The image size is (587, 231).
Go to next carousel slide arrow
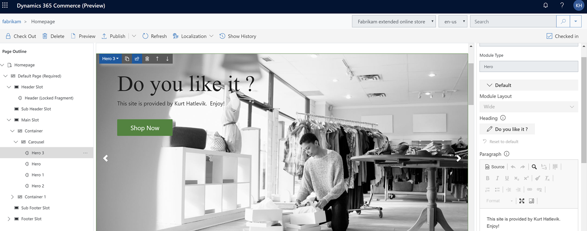coord(458,158)
